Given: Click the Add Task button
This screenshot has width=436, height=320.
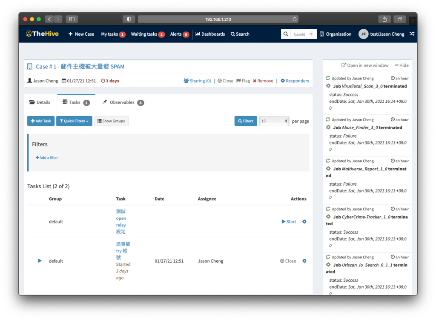Looking at the screenshot, I should click(x=41, y=121).
